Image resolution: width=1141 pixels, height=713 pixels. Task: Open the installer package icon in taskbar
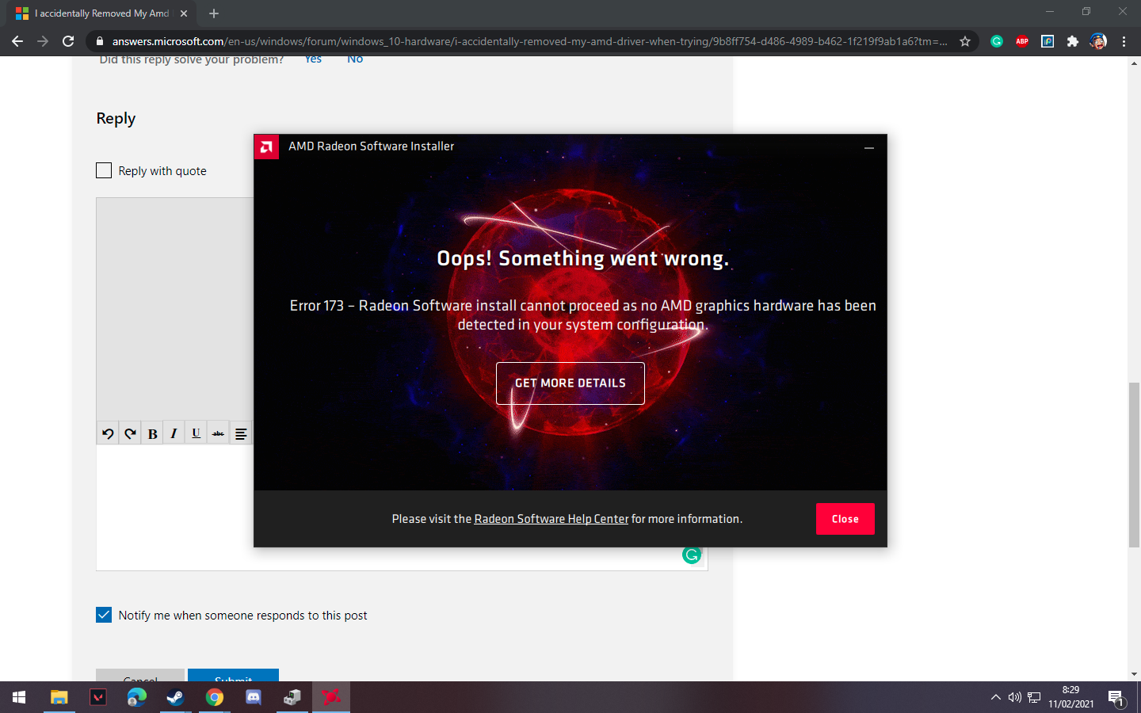(x=292, y=697)
